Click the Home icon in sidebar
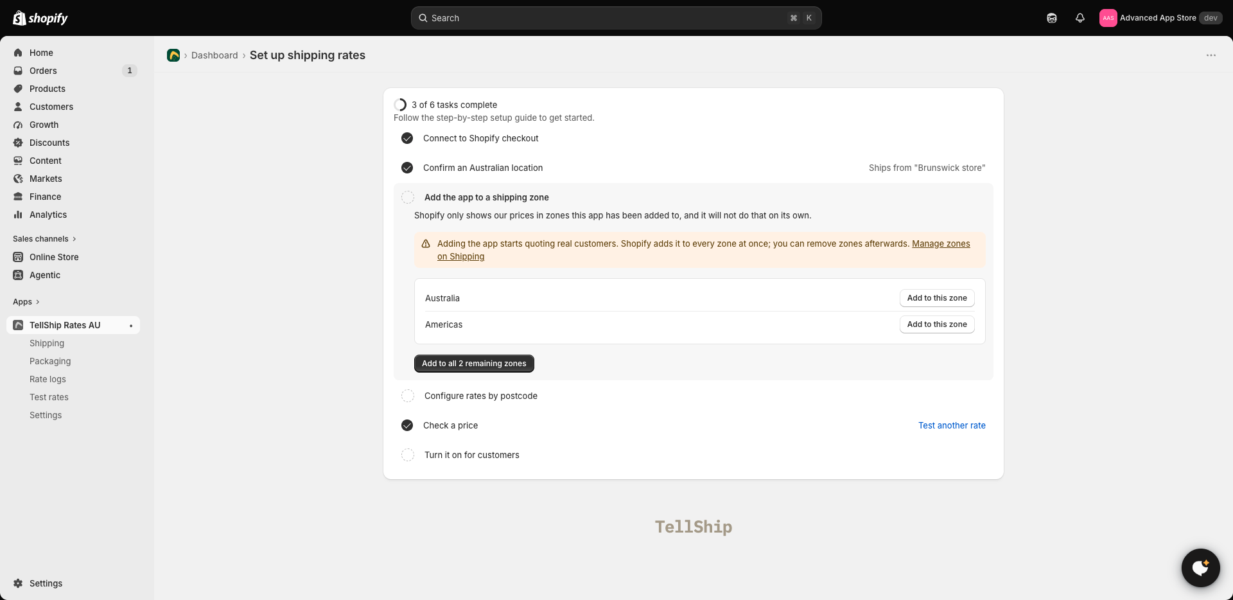This screenshot has height=600, width=1233. 18,53
